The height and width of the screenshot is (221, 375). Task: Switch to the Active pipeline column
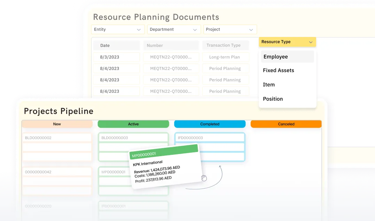click(x=133, y=124)
